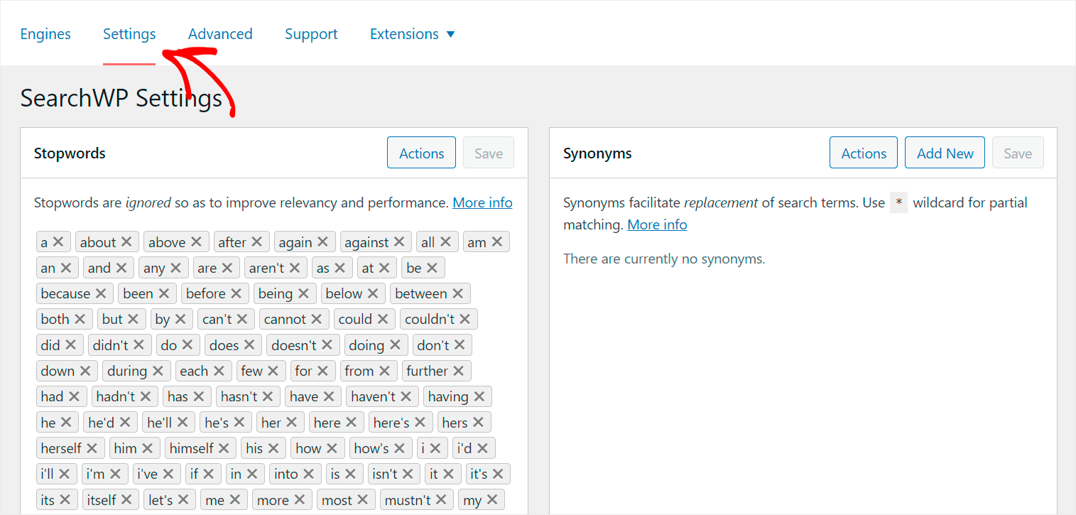Viewport: 1076px width, 515px height.
Task: Open the Synonyms More info link
Action: point(657,224)
